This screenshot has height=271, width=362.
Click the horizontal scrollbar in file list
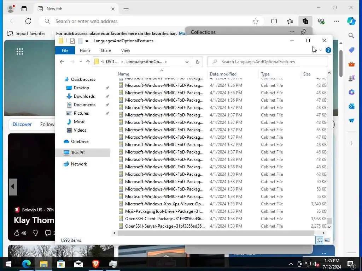coord(216,233)
